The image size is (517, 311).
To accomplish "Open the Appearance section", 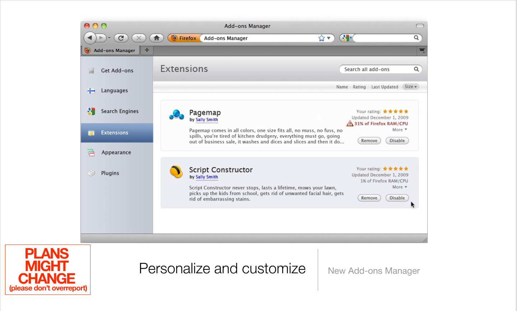I will point(116,153).
